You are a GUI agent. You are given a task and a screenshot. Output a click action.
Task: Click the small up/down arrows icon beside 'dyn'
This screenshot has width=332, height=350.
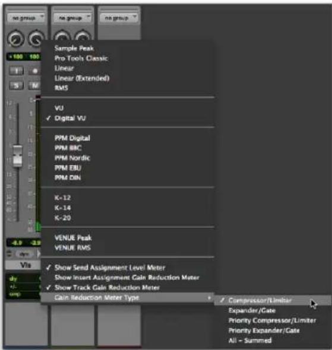point(10,254)
